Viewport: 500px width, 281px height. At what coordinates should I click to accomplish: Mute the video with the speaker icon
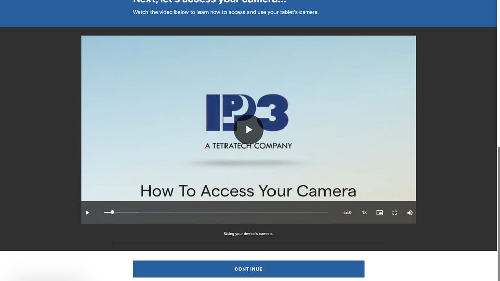pos(410,213)
